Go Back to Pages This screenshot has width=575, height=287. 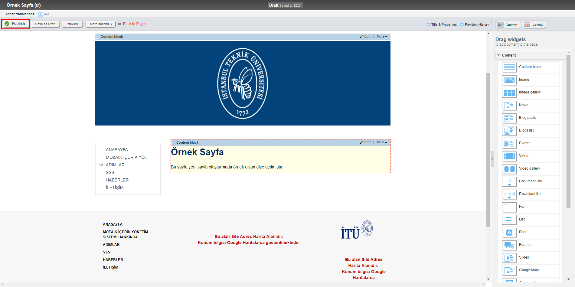pyautogui.click(x=135, y=24)
